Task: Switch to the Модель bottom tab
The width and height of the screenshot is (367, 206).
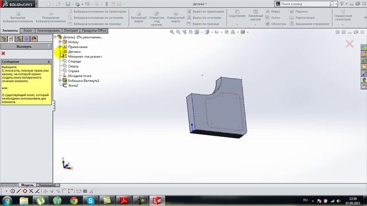Action: tap(28, 185)
